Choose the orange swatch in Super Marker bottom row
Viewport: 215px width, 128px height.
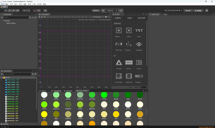click(x=92, y=123)
